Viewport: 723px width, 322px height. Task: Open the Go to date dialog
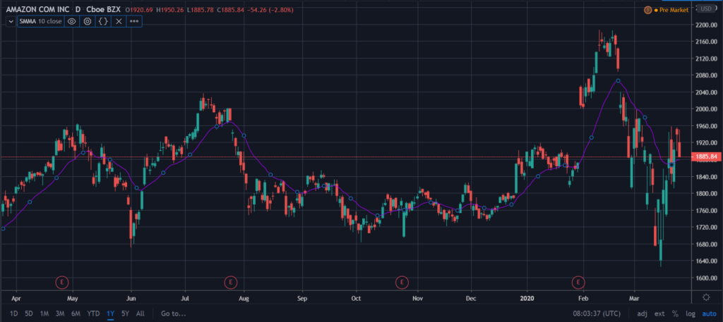coord(174,314)
